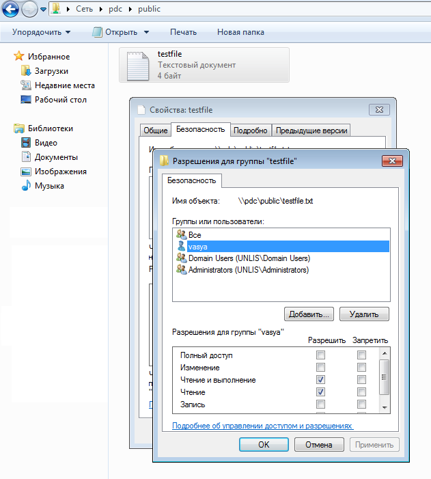Open the Видео library icon
The image size is (431, 479).
click(x=26, y=143)
